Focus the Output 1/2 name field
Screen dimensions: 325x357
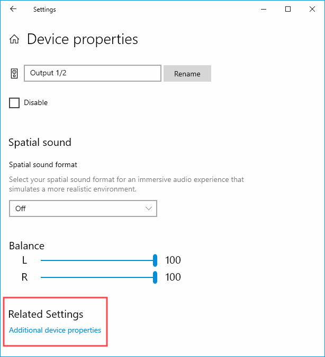[93, 73]
